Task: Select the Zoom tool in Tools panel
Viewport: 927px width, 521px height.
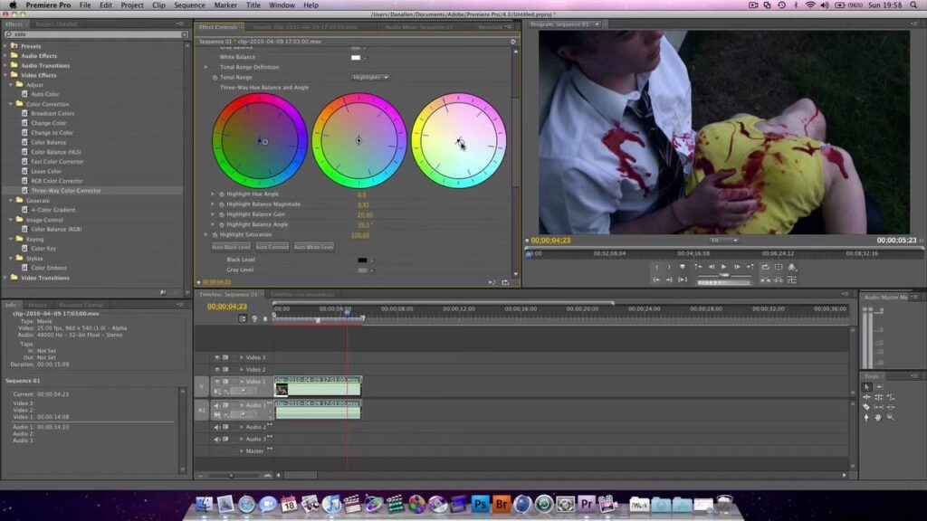Action: coord(890,417)
